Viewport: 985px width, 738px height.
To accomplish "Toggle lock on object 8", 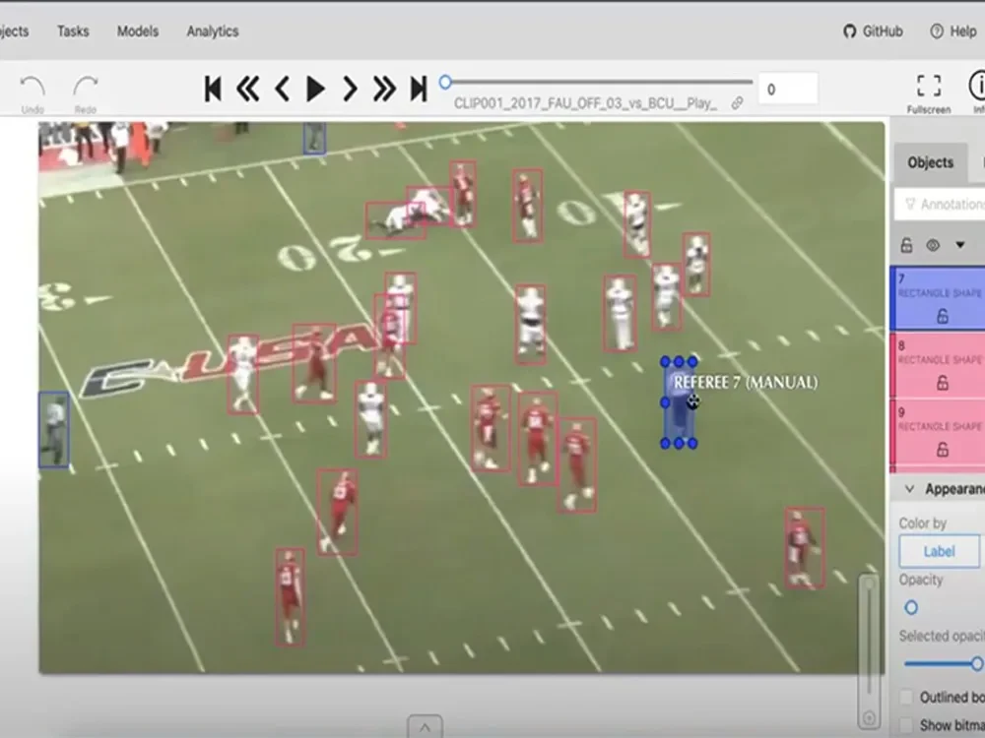I will (x=943, y=383).
